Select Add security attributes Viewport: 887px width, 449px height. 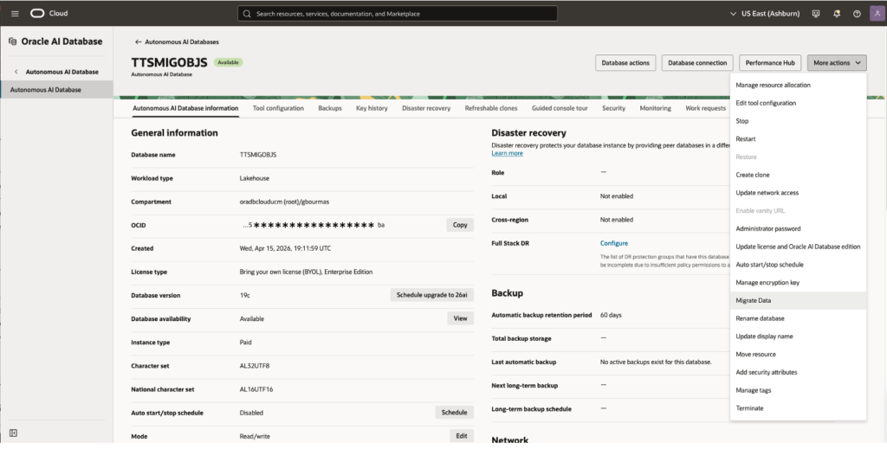click(x=798, y=372)
